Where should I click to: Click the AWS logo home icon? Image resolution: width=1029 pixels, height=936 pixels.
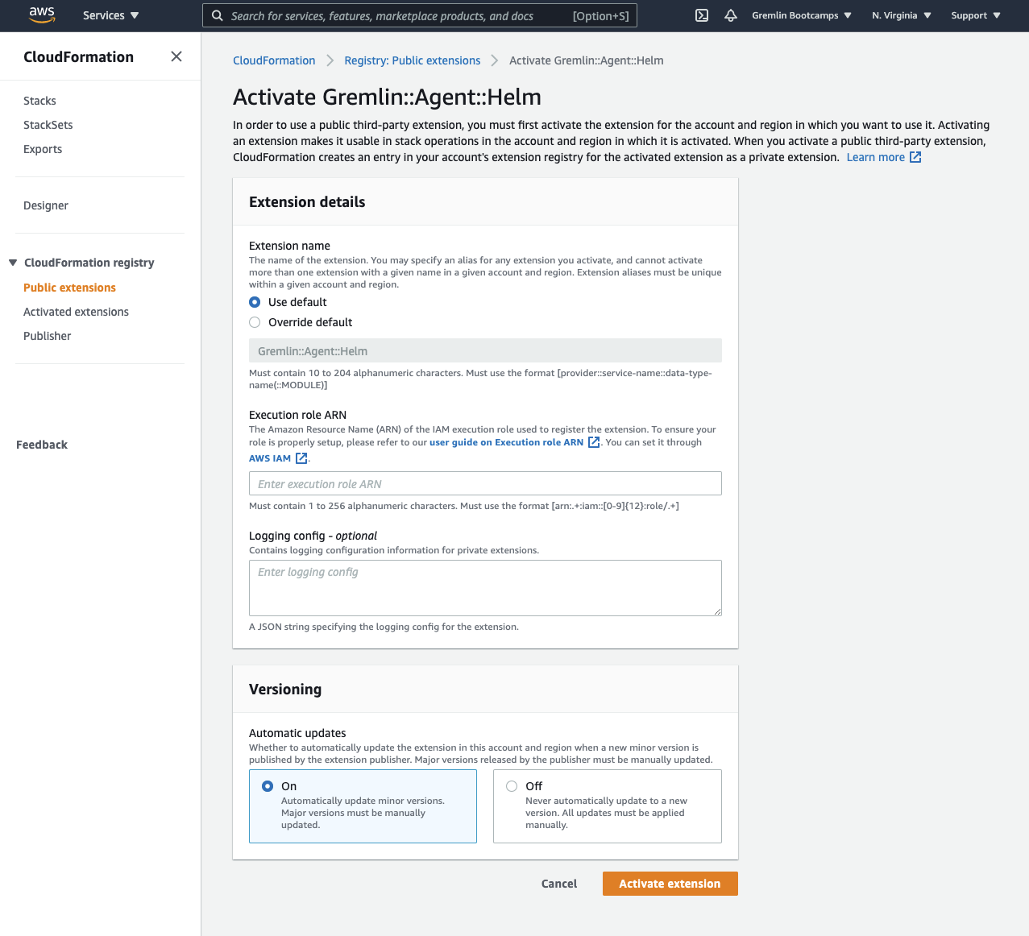pos(42,15)
